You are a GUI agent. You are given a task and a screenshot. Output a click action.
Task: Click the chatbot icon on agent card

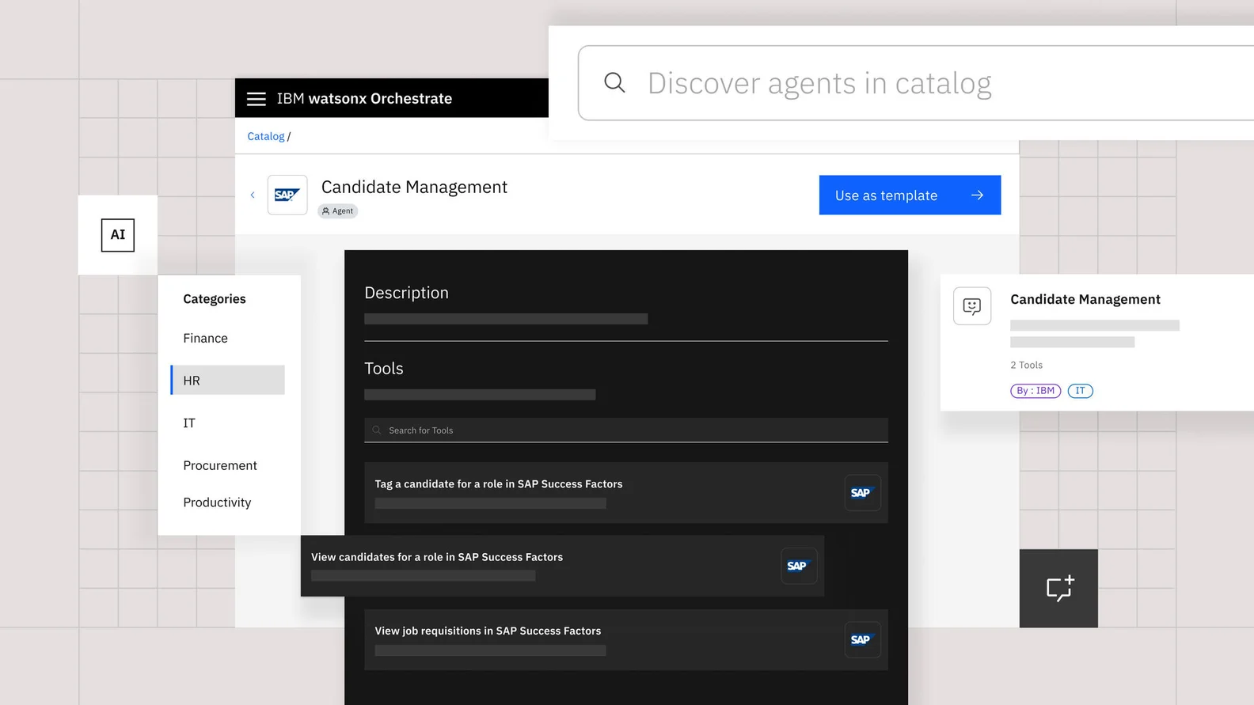pyautogui.click(x=971, y=306)
